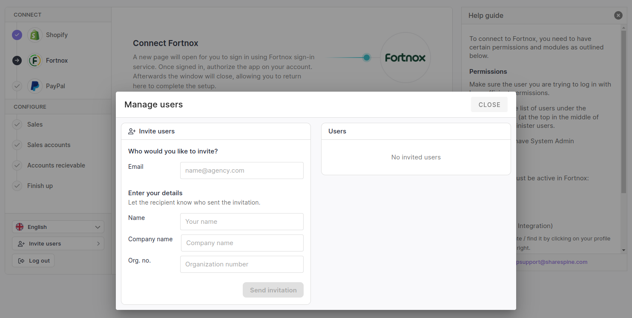Focus the Email input field
Image resolution: width=632 pixels, height=318 pixels.
[242, 171]
